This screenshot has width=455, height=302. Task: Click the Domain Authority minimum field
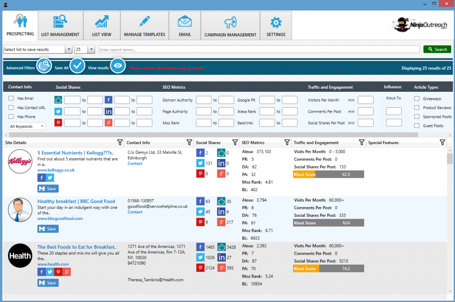tap(204, 100)
